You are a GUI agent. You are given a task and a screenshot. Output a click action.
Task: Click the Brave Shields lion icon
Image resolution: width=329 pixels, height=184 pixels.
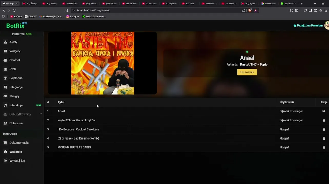click(x=250, y=10)
